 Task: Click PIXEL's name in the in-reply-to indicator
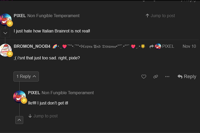[168, 46]
